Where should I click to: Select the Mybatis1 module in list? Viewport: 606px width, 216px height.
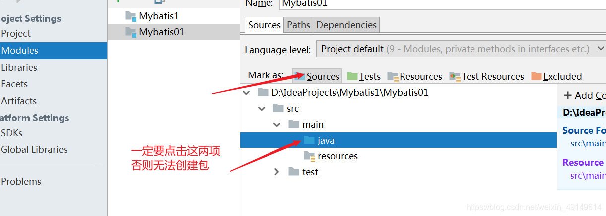[174, 16]
